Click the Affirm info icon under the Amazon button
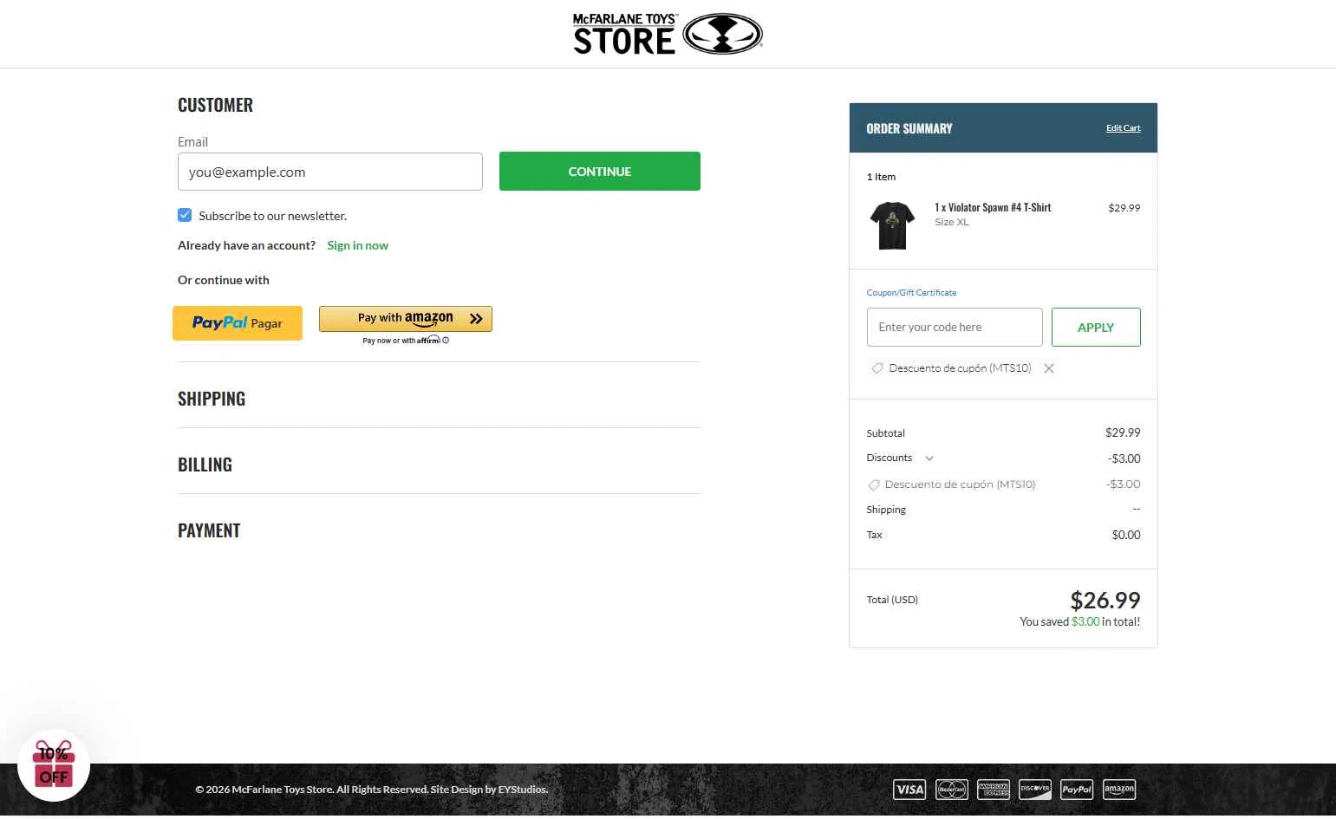This screenshot has width=1336, height=819. pos(446,341)
